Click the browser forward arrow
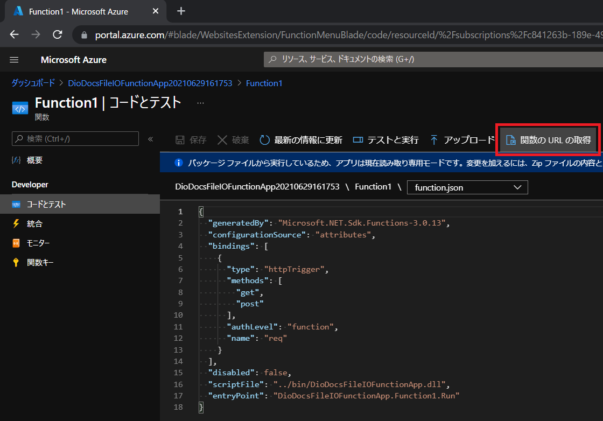Image resolution: width=603 pixels, height=421 pixels. 36,34
